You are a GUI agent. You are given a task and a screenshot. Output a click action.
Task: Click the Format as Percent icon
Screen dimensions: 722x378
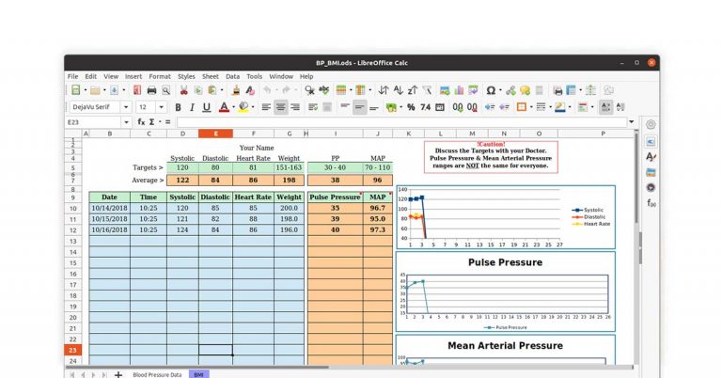click(x=411, y=107)
